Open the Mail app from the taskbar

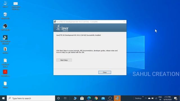point(103,98)
